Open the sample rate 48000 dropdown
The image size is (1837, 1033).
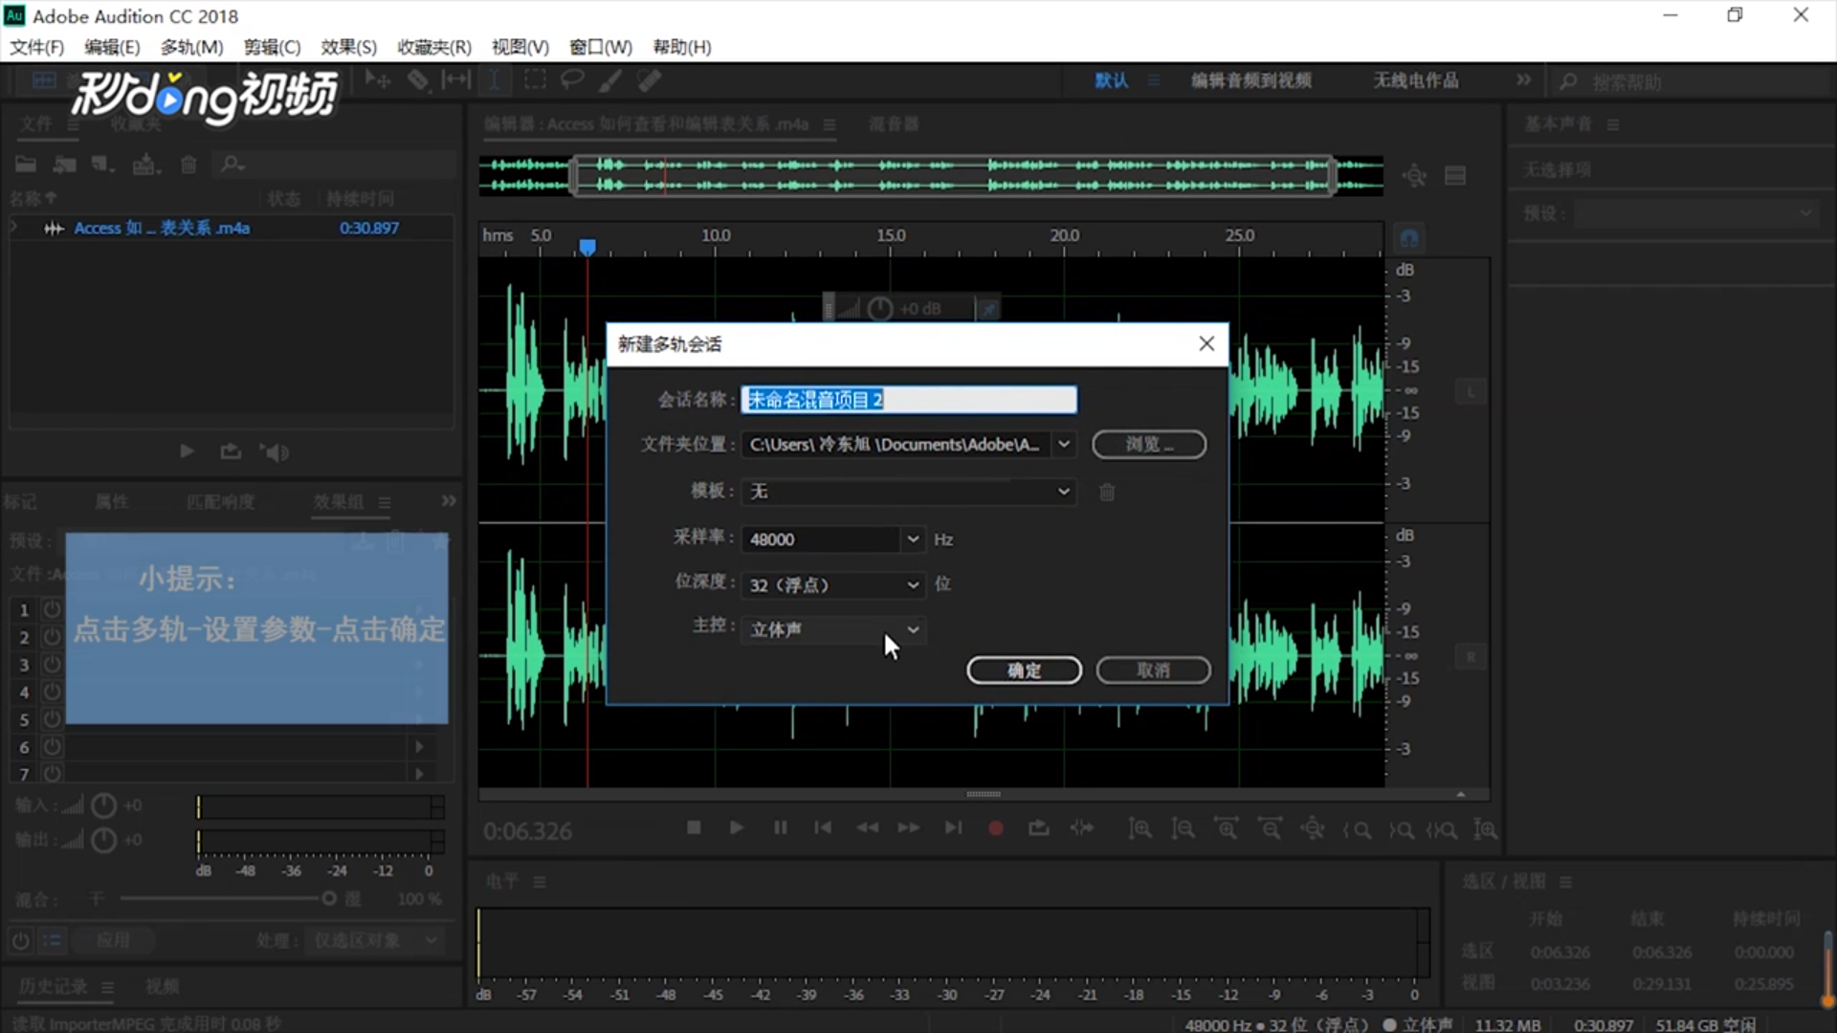coord(913,539)
